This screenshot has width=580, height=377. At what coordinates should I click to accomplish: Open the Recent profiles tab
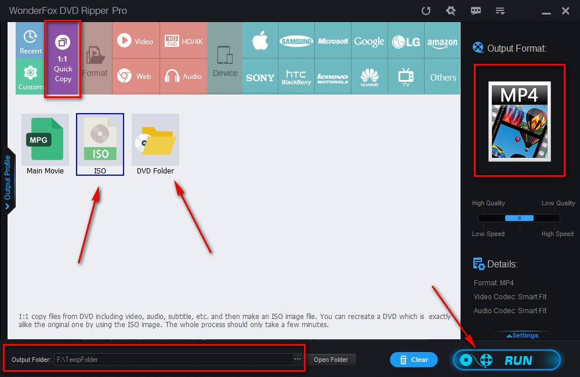30,41
